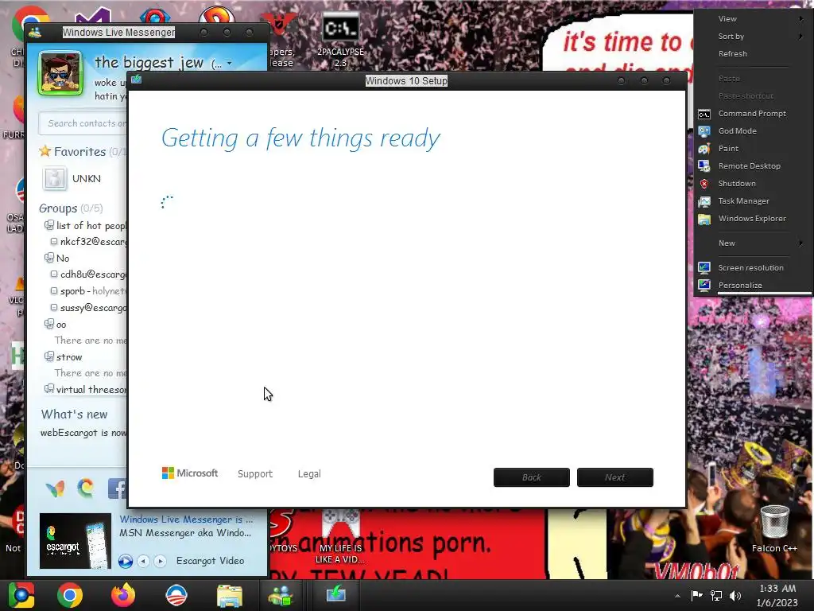Click the Next button in Setup
Viewport: 814px width, 611px height.
point(615,477)
